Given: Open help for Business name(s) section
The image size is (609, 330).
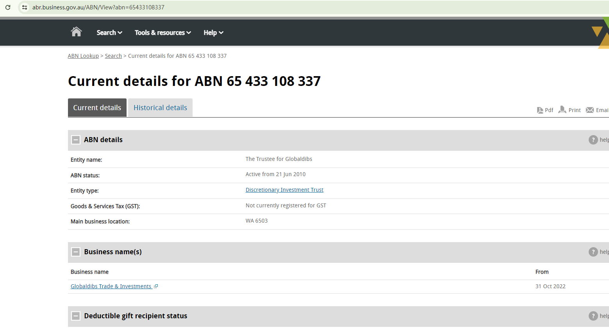Looking at the screenshot, I should coord(593,252).
